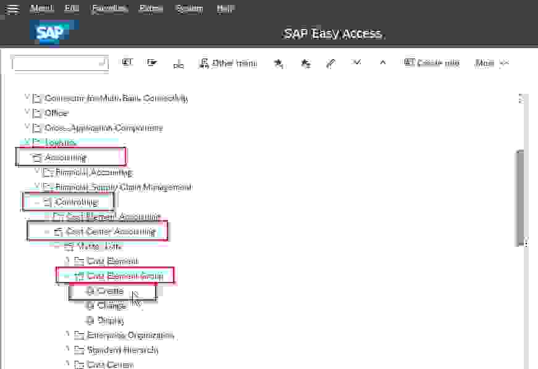Click the More button in the toolbar
538x369 pixels.
pyautogui.click(x=484, y=62)
